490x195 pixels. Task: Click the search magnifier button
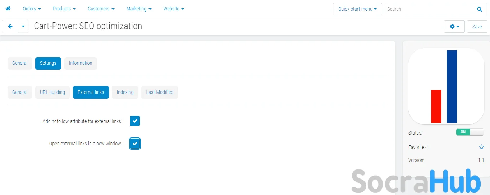click(480, 9)
